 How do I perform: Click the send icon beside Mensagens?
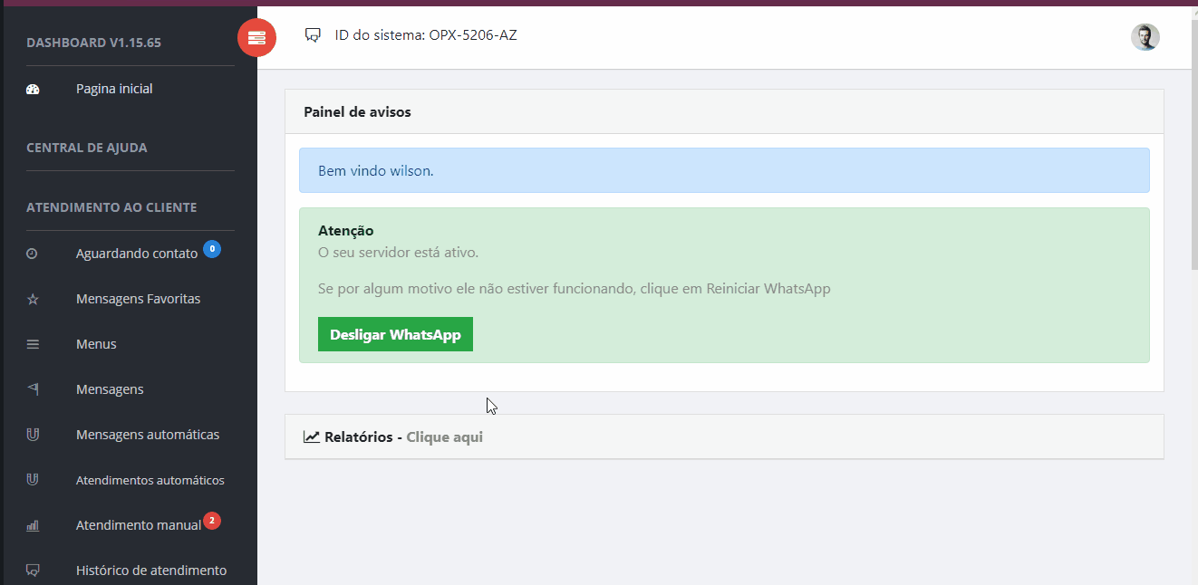click(33, 389)
